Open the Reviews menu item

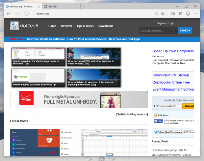pos(66,26)
